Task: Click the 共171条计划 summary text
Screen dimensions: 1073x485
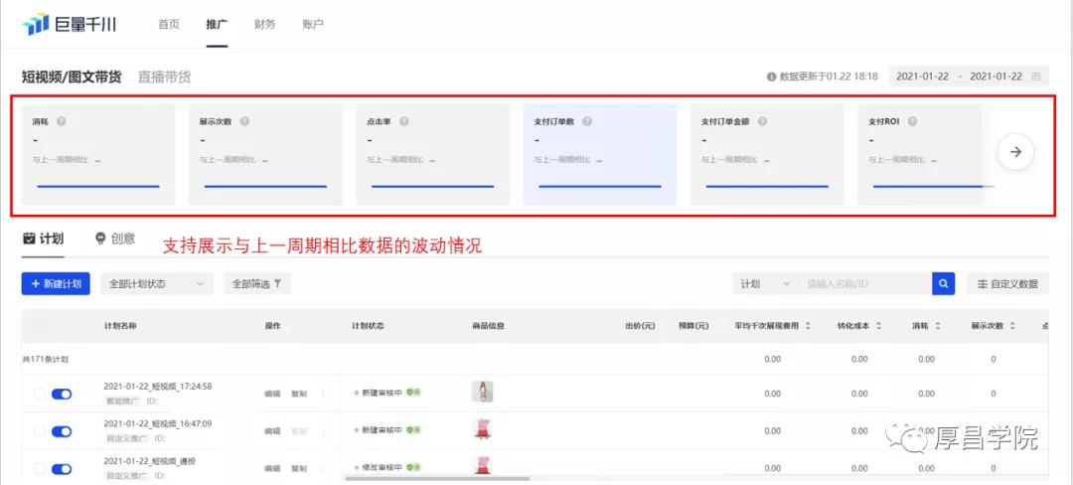Action: pyautogui.click(x=45, y=359)
